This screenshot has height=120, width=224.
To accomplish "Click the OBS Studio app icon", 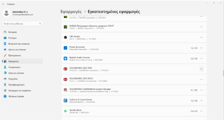I will click(x=66, y=37).
